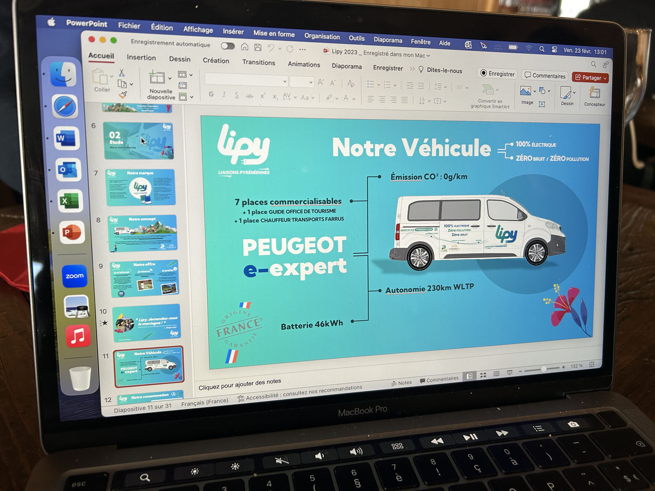Toggle Subscript formatting

[x=275, y=97]
